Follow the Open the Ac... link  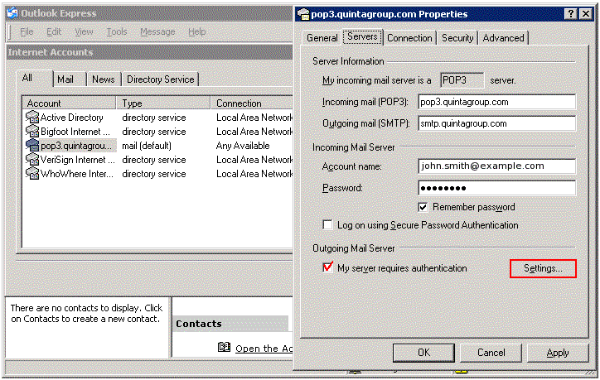coord(264,349)
